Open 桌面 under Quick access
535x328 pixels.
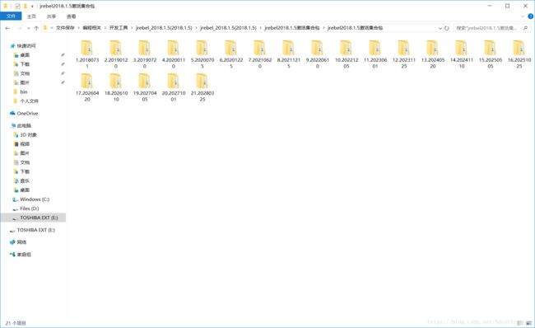25,55
